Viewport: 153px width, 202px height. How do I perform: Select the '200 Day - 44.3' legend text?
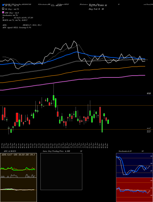coord(12,13)
